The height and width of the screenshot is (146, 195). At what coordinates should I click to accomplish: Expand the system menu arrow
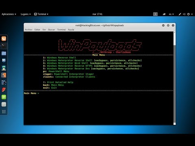[192, 14]
